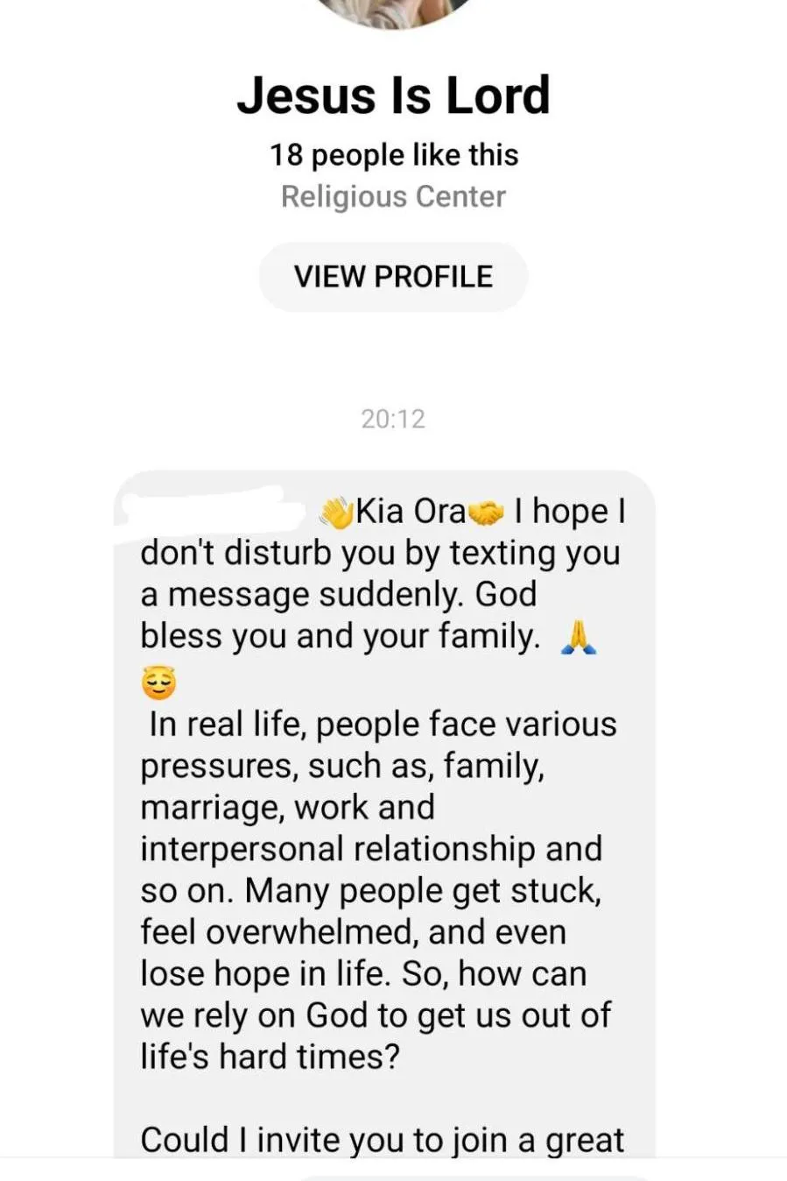Click the 18 people like this text
The image size is (787, 1181).
[393, 155]
